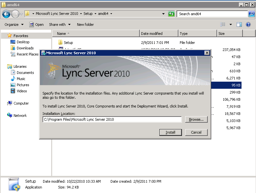Expand the dropdown after amd64 breadcrumb
This screenshot has width=256, height=193.
[111, 14]
